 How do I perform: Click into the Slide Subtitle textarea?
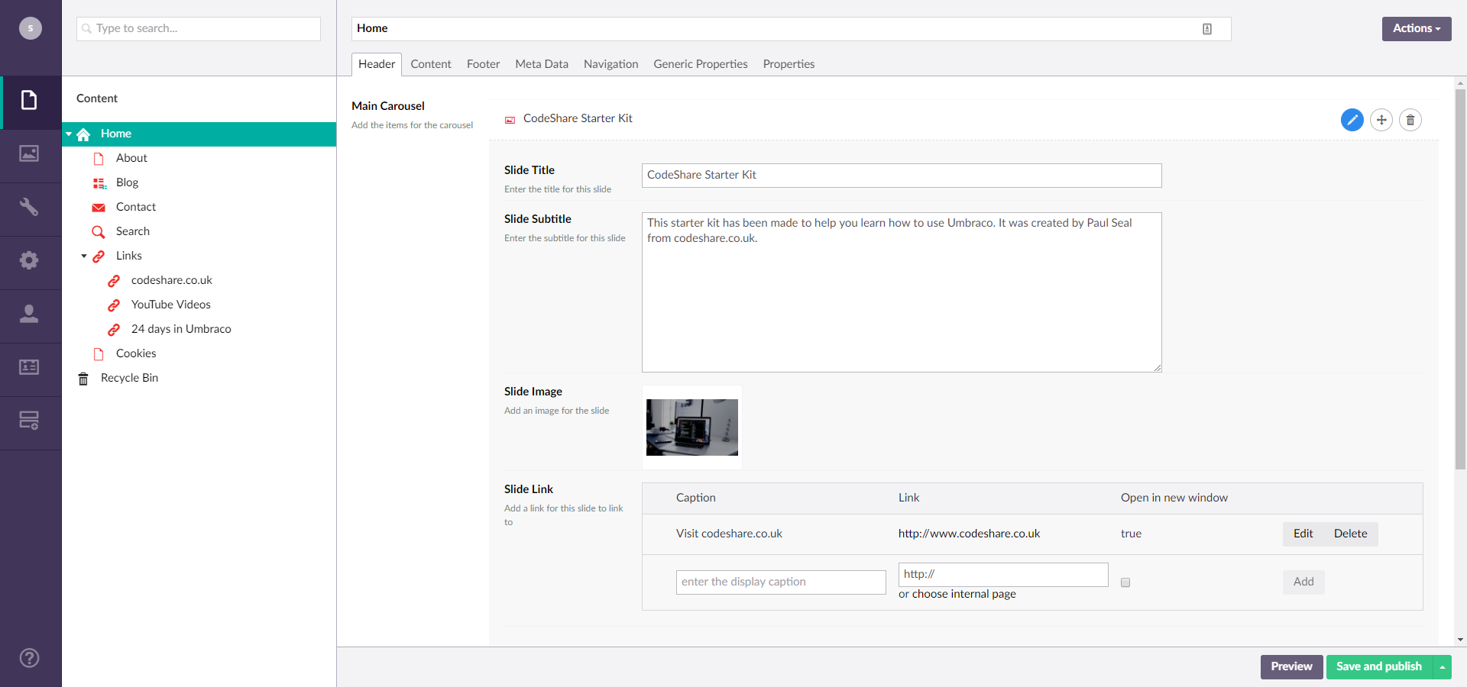902,292
